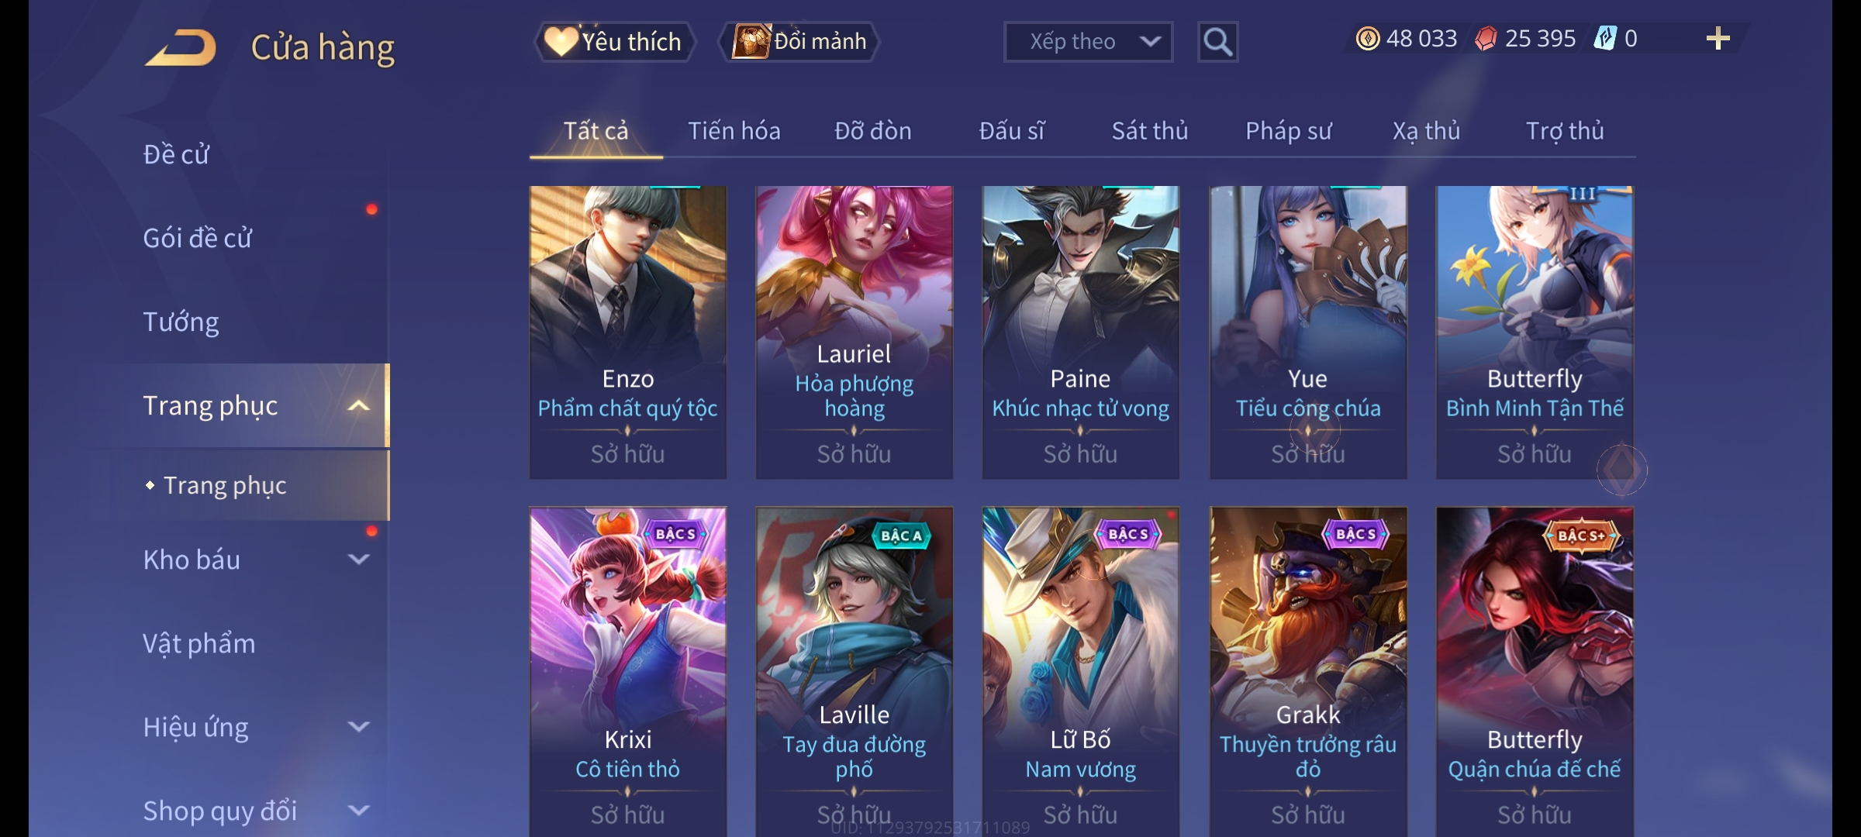
Task: Select the Pháp sư tab
Action: point(1288,131)
